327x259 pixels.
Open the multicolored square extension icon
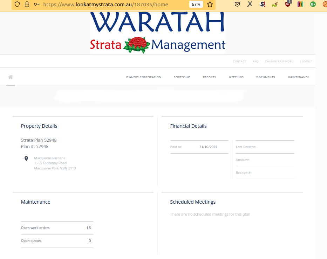[300, 4]
